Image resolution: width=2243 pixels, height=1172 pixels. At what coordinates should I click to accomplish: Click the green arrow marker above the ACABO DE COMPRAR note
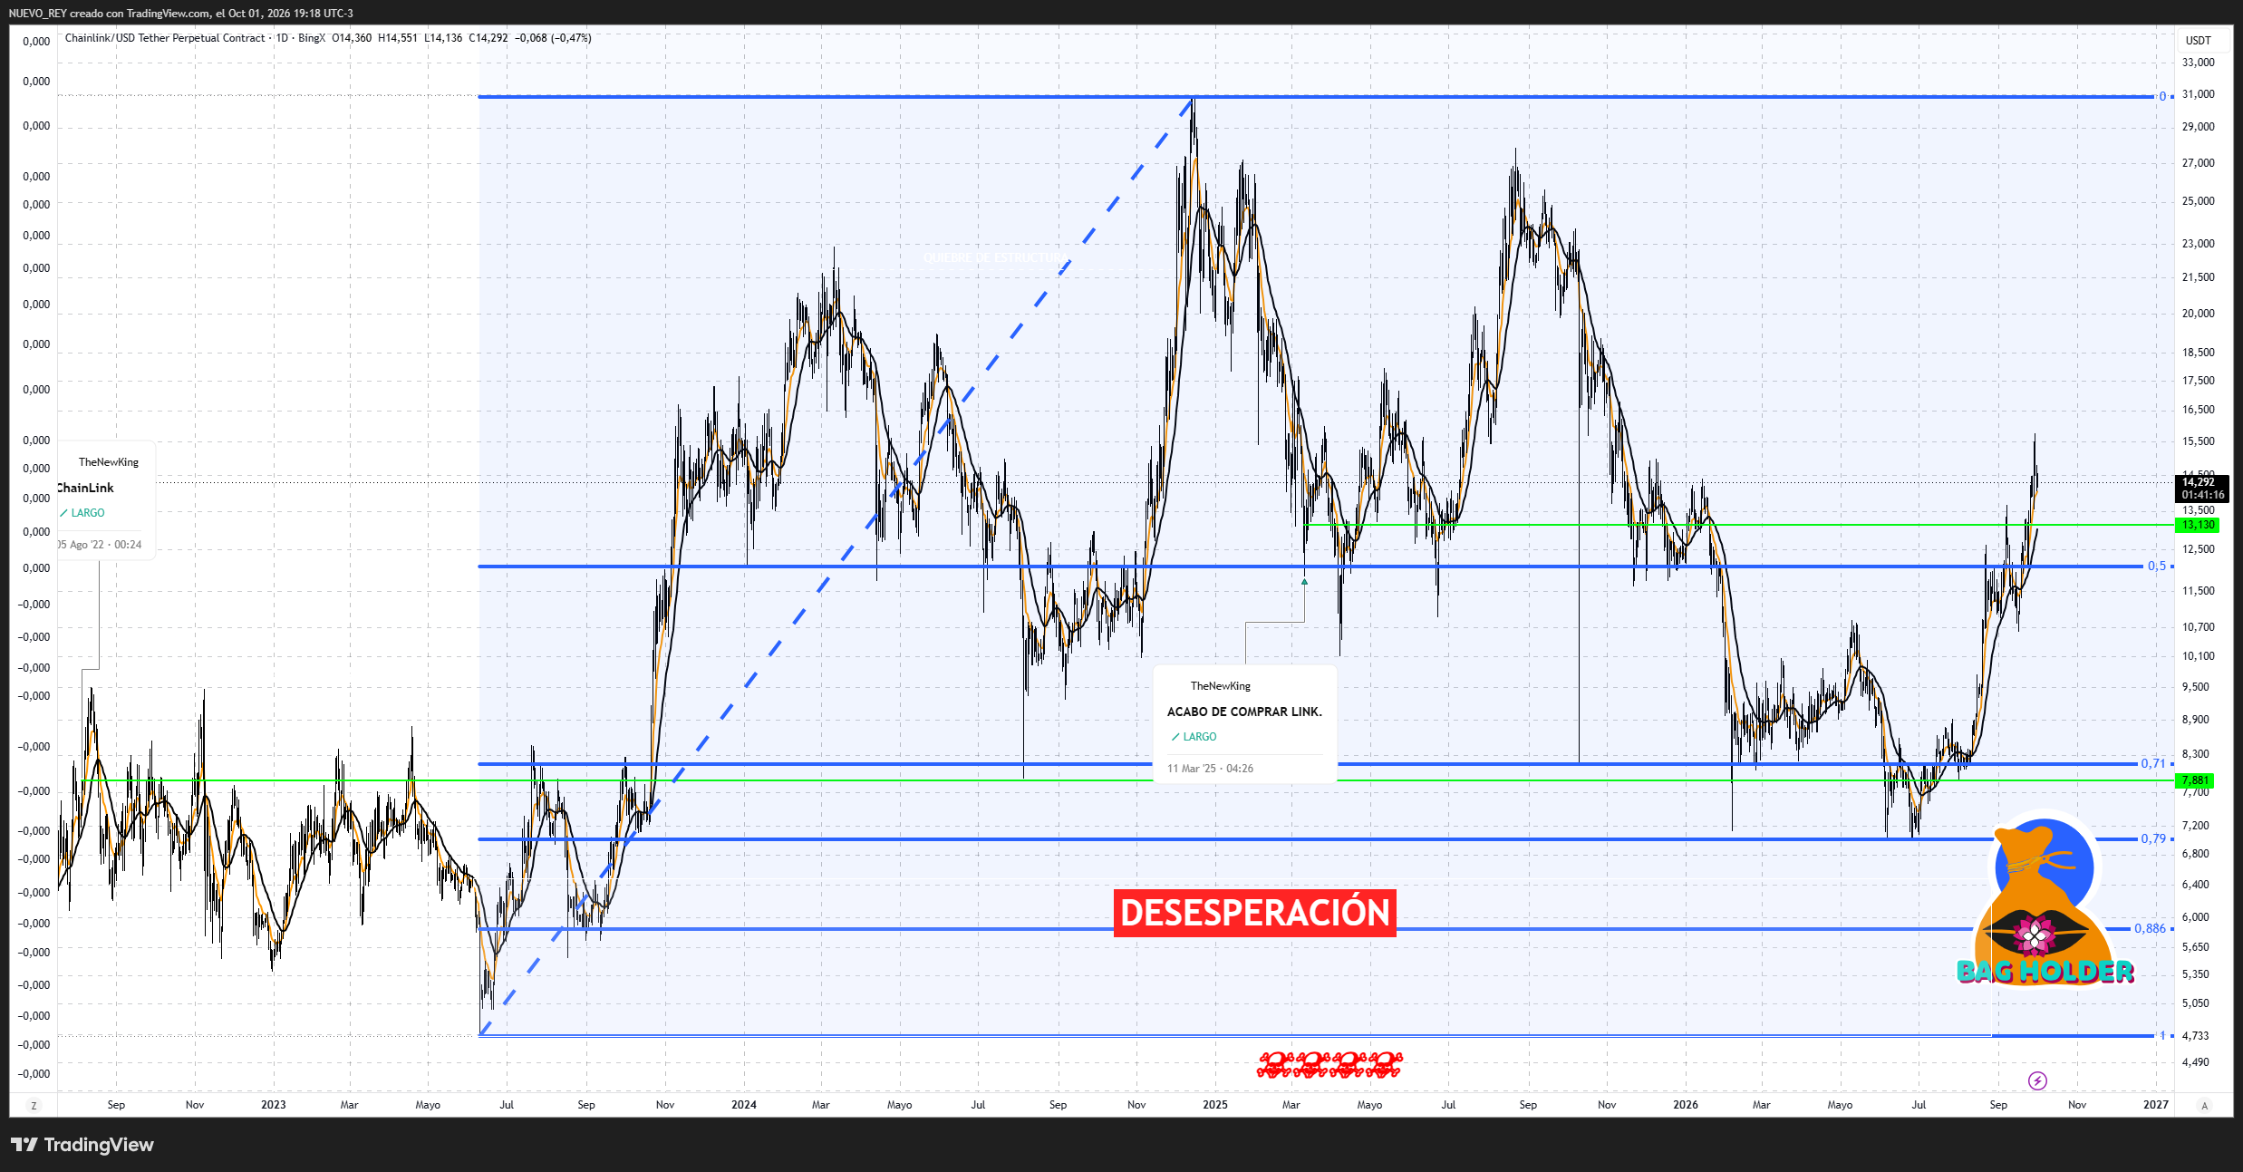(1305, 581)
